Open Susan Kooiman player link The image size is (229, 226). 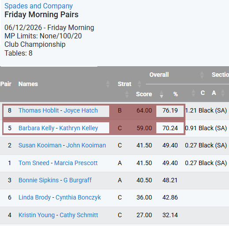tap(40, 145)
